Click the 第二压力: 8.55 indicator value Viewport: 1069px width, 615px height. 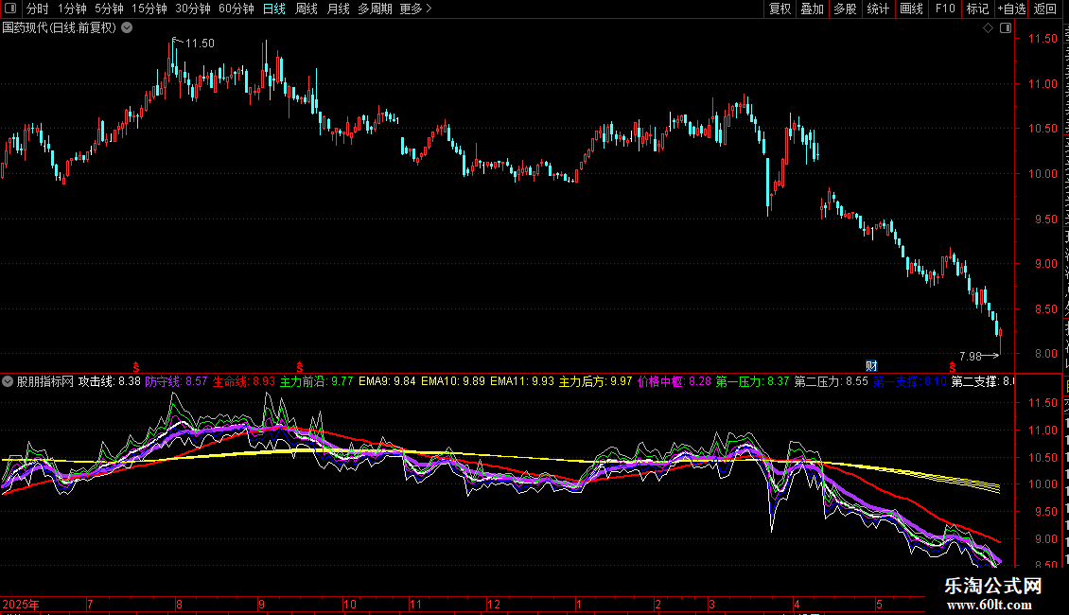[832, 382]
